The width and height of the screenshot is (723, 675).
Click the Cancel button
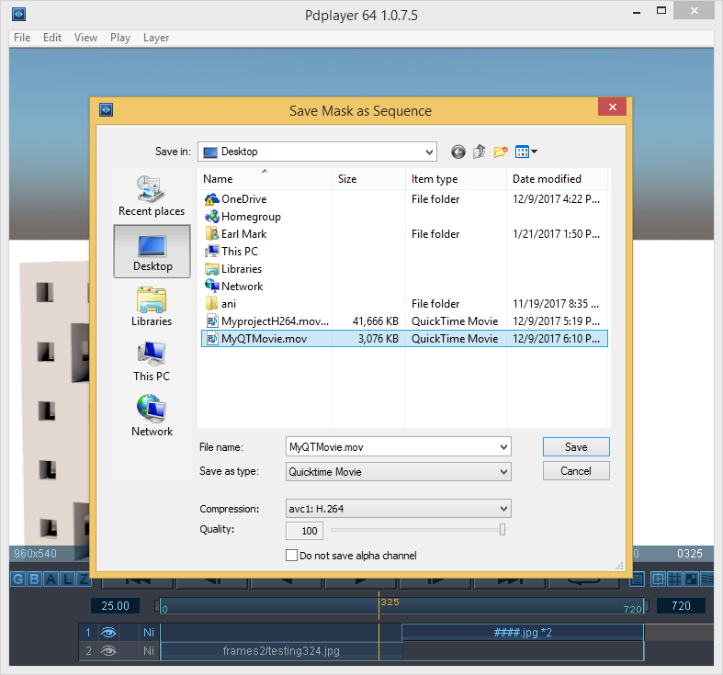pyautogui.click(x=576, y=471)
